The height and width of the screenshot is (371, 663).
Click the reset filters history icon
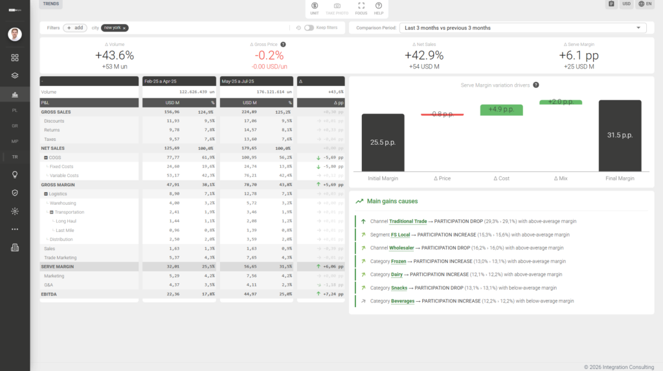point(298,28)
